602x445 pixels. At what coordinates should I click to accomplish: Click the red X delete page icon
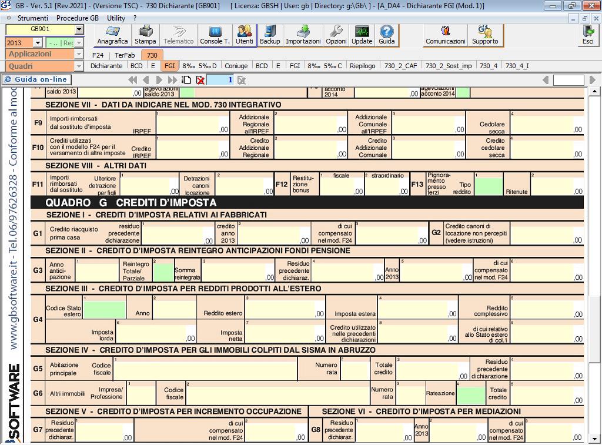click(x=200, y=80)
